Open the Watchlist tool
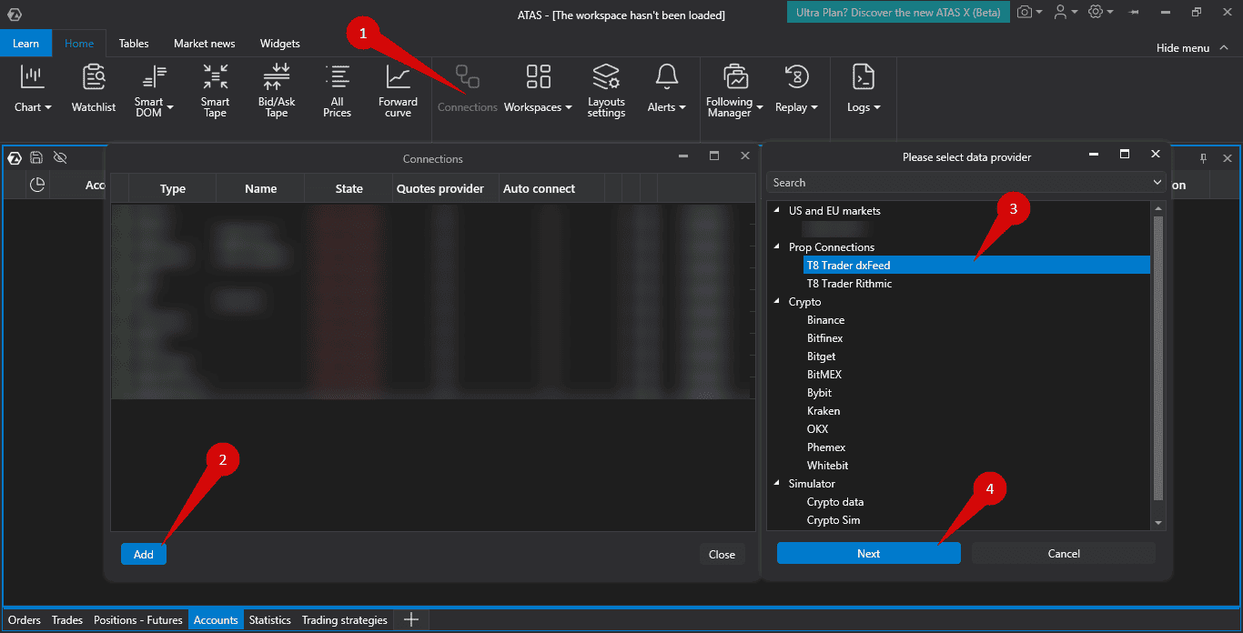This screenshot has width=1243, height=633. pos(94,89)
